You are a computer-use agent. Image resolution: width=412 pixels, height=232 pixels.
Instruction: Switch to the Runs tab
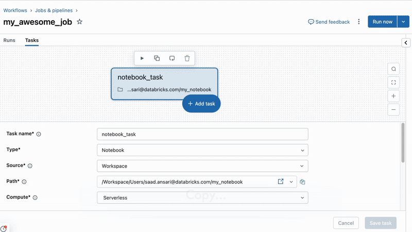click(9, 40)
